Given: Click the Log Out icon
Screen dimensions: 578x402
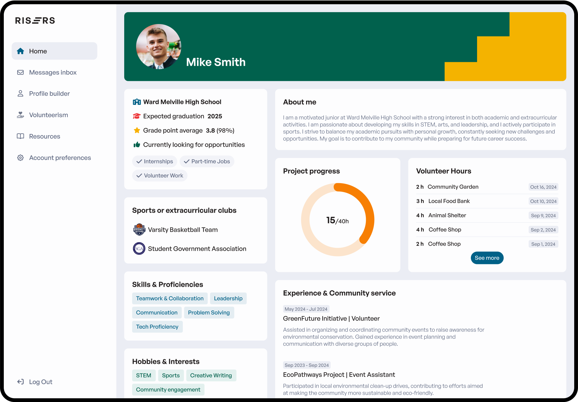Looking at the screenshot, I should tap(20, 382).
